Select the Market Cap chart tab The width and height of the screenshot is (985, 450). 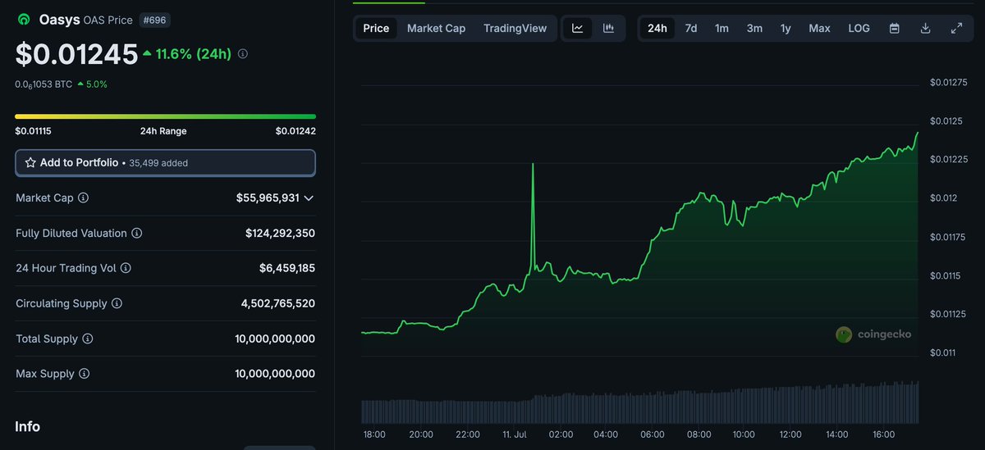[436, 28]
